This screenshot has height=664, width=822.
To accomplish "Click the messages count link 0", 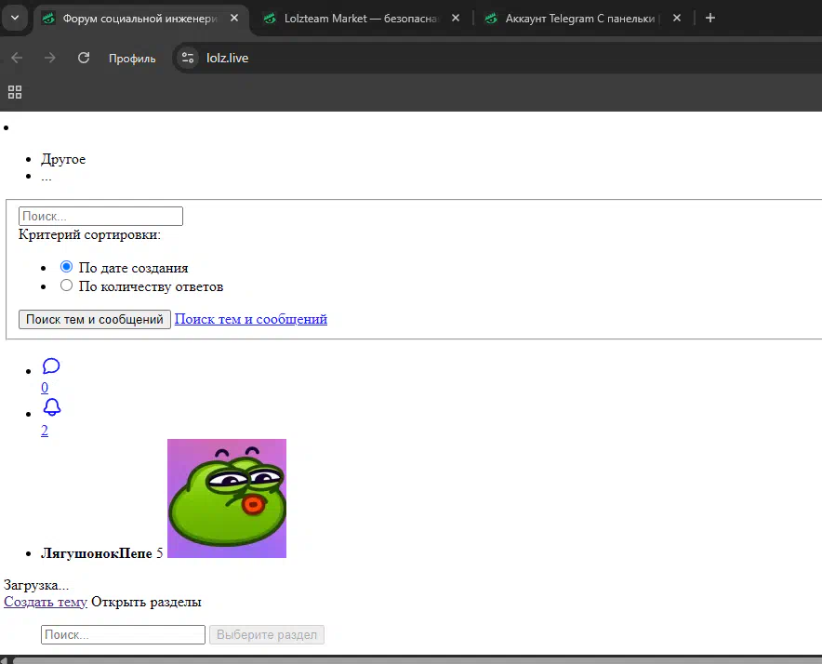I will point(45,388).
